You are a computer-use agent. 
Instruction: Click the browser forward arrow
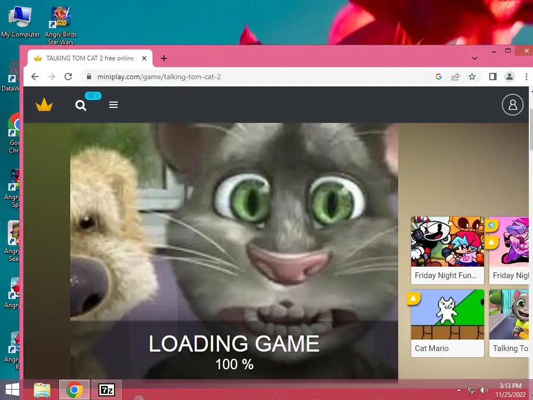[x=52, y=77]
